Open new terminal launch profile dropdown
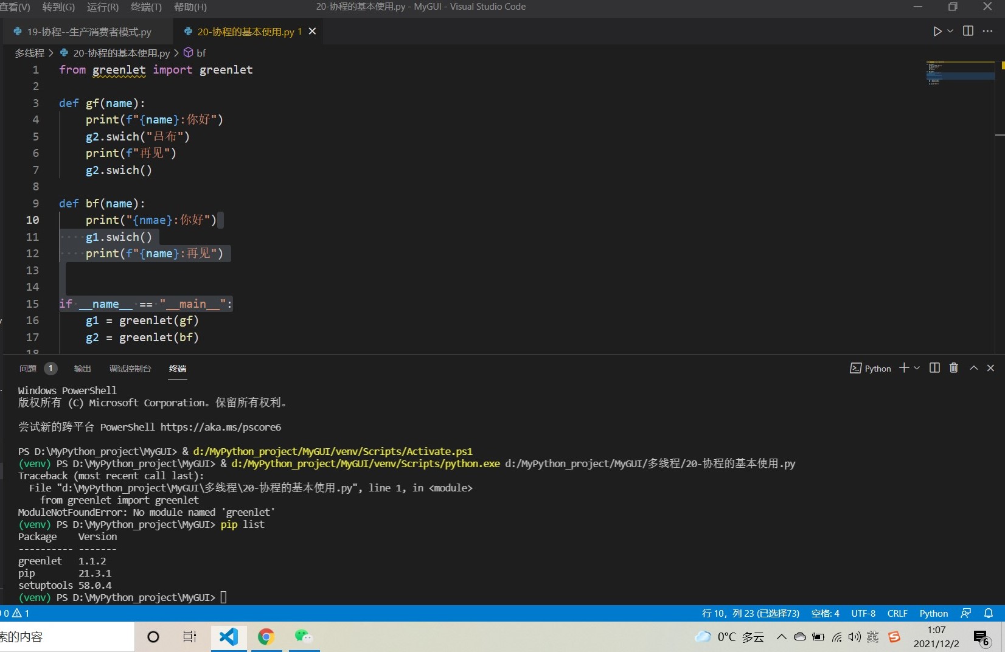Image resolution: width=1005 pixels, height=652 pixels. click(917, 368)
